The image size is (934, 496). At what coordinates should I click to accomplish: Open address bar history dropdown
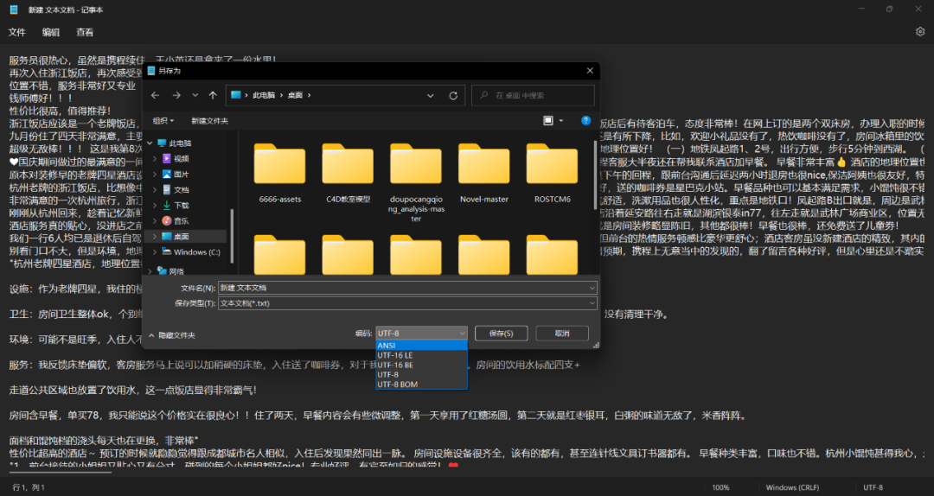pyautogui.click(x=430, y=95)
